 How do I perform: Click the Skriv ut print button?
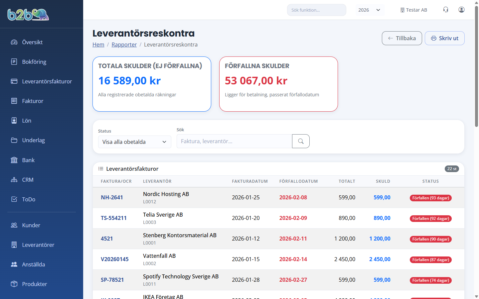[x=445, y=38]
